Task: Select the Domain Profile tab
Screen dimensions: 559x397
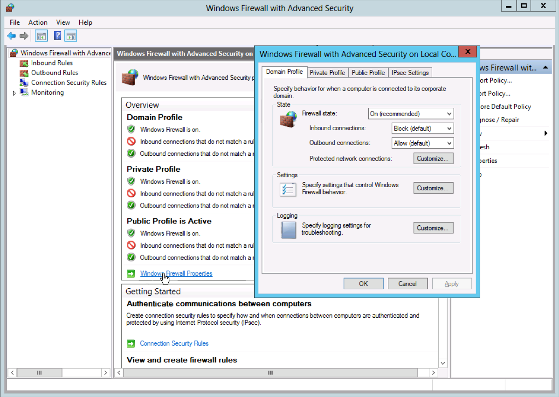Action: (x=284, y=72)
